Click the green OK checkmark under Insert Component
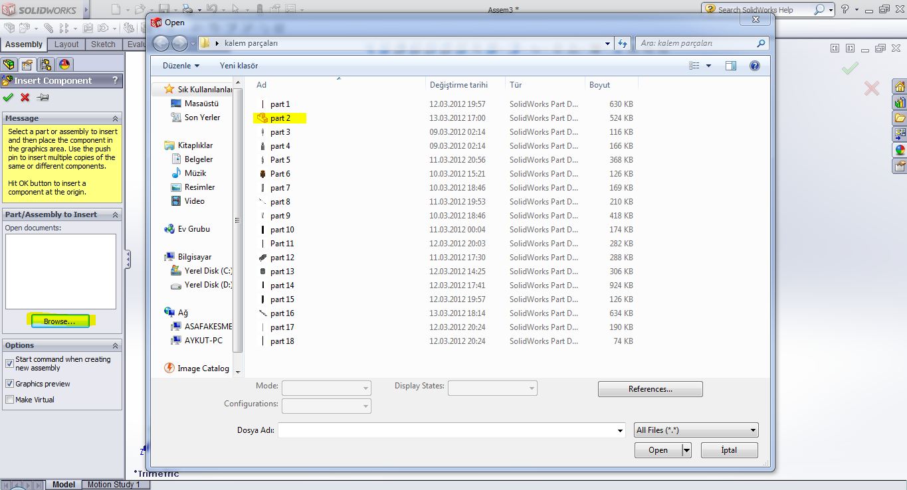 (x=8, y=98)
